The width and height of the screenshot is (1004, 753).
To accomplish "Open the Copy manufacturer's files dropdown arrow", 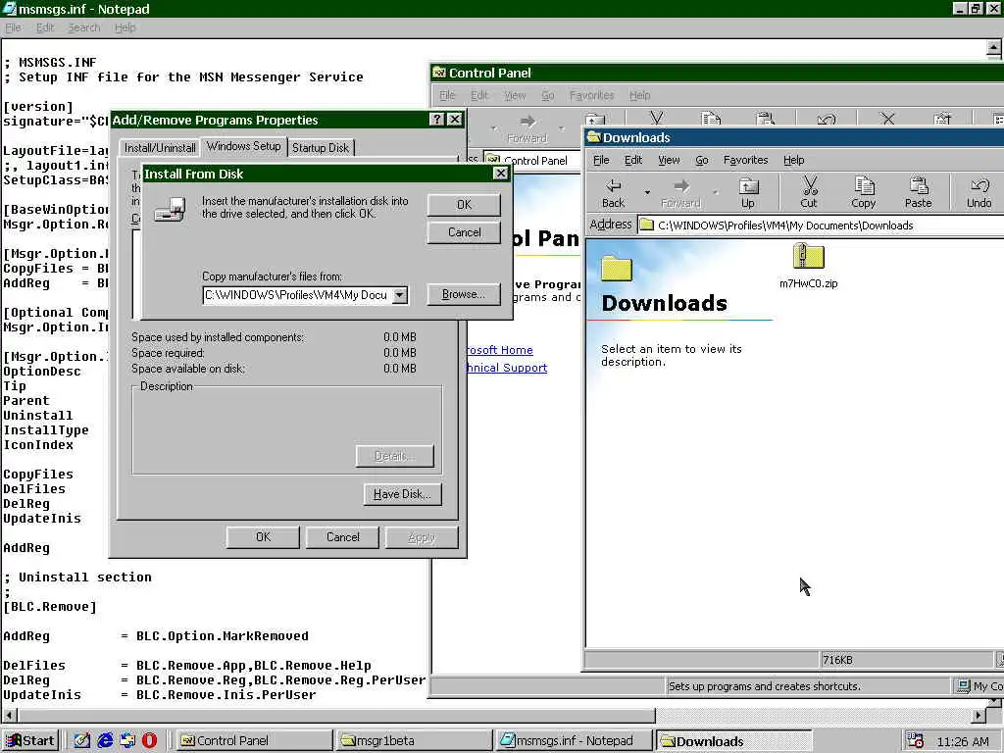I will [400, 295].
